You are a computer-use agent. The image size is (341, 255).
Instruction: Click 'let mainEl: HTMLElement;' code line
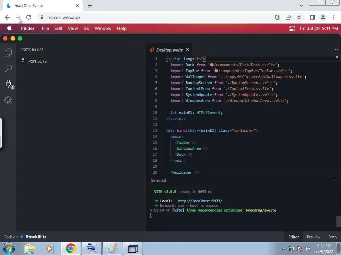[x=196, y=113]
